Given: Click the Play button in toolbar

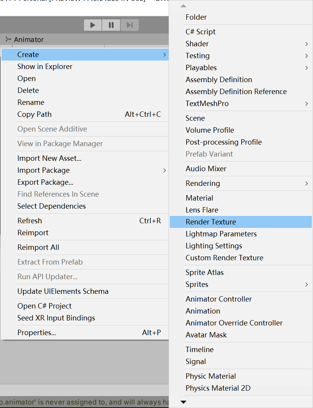Looking at the screenshot, I should pos(93,25).
